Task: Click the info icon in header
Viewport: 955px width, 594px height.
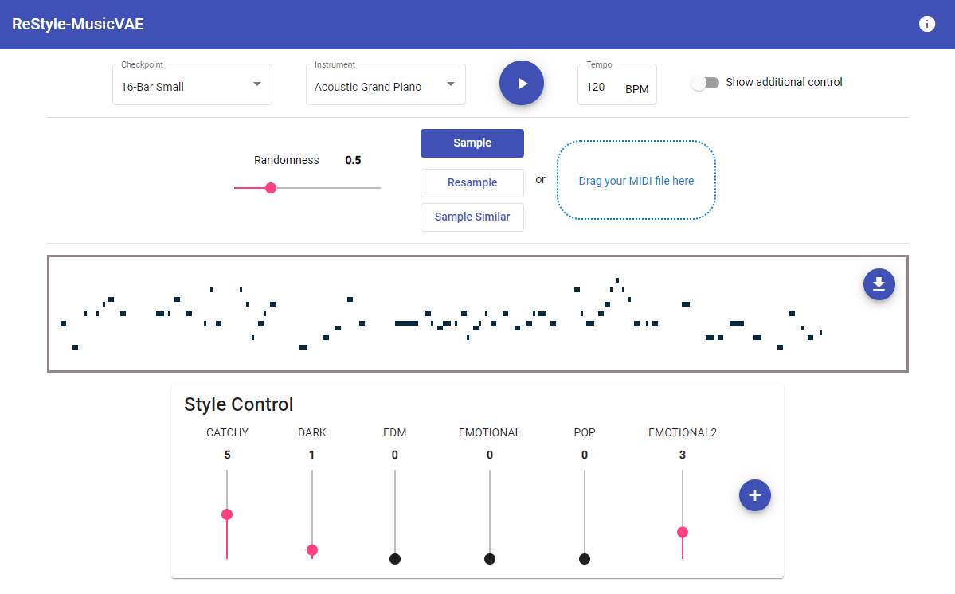Action: (926, 24)
